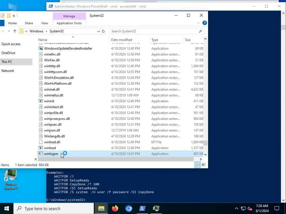Open the Share ribbon tab
Image resolution: width=286 pixels, height=214 pixels.
[29, 23]
